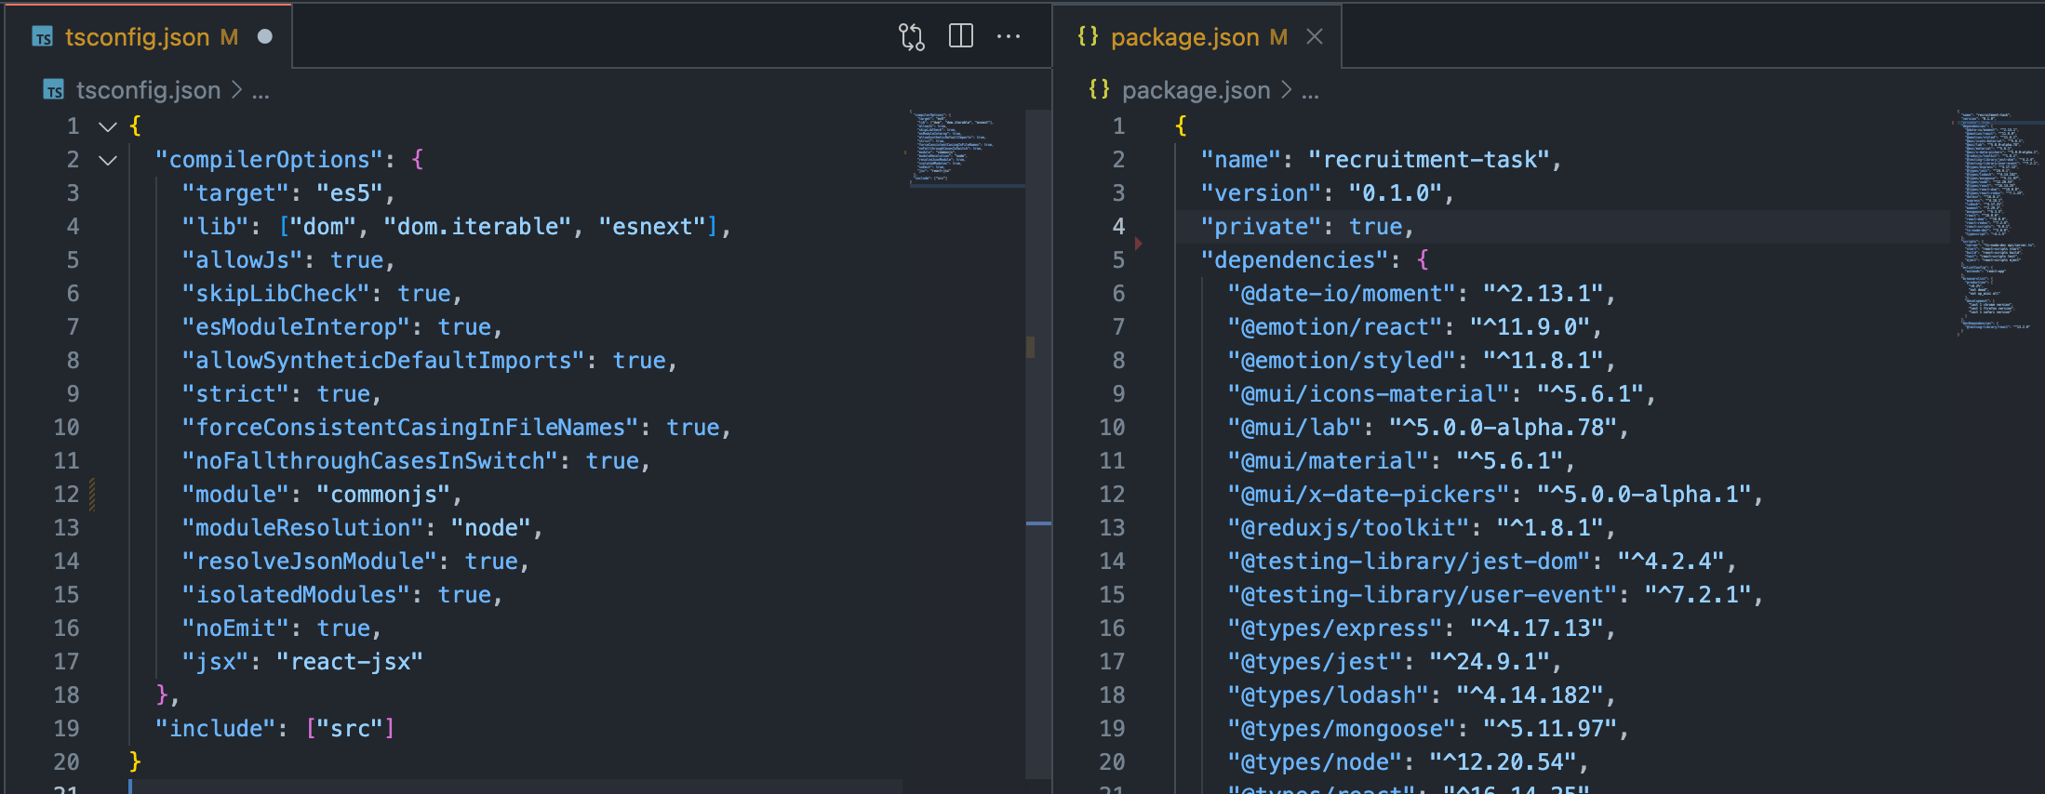The height and width of the screenshot is (794, 2045).
Task: Click the "@mui/icons-material" dependency
Action: tap(1369, 394)
